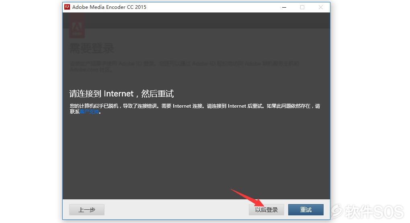This screenshot has height=223, width=410.
Task: Click the 以后登录 (sign in later) button
Action: 266,210
